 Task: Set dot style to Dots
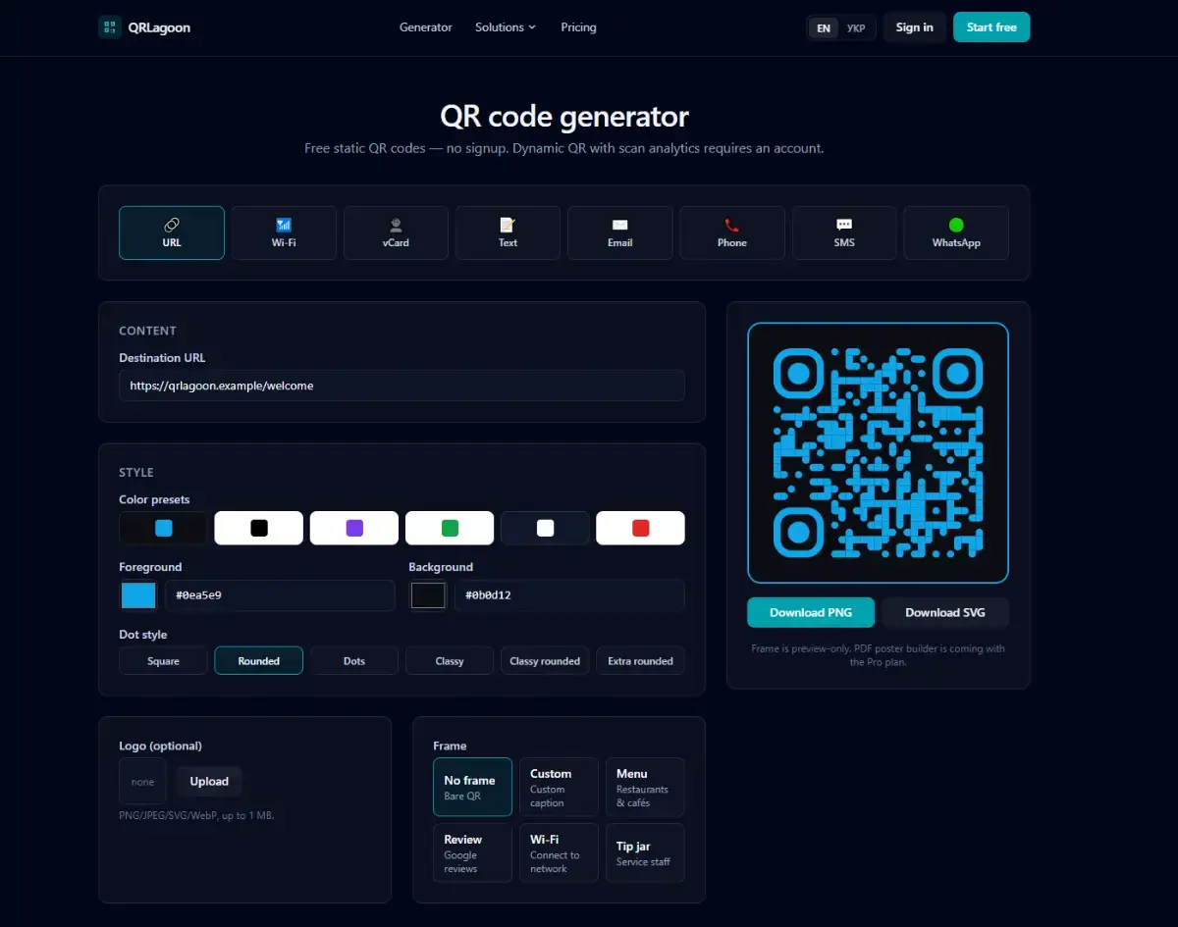[354, 661]
